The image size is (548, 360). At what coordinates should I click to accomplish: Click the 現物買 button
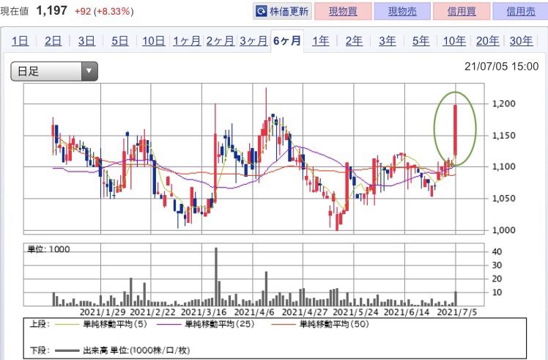(343, 11)
